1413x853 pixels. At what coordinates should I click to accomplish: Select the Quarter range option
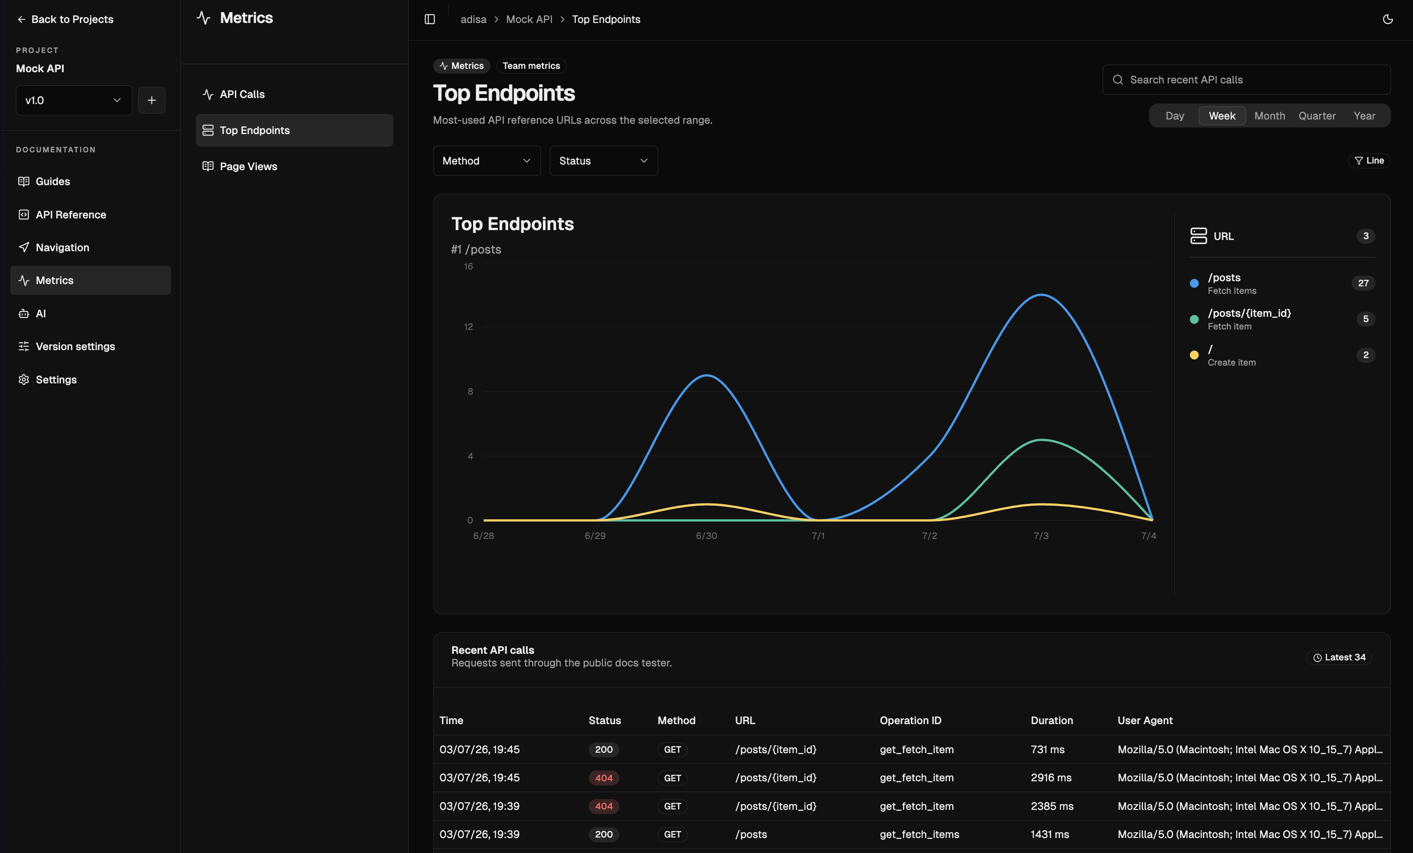pos(1317,116)
